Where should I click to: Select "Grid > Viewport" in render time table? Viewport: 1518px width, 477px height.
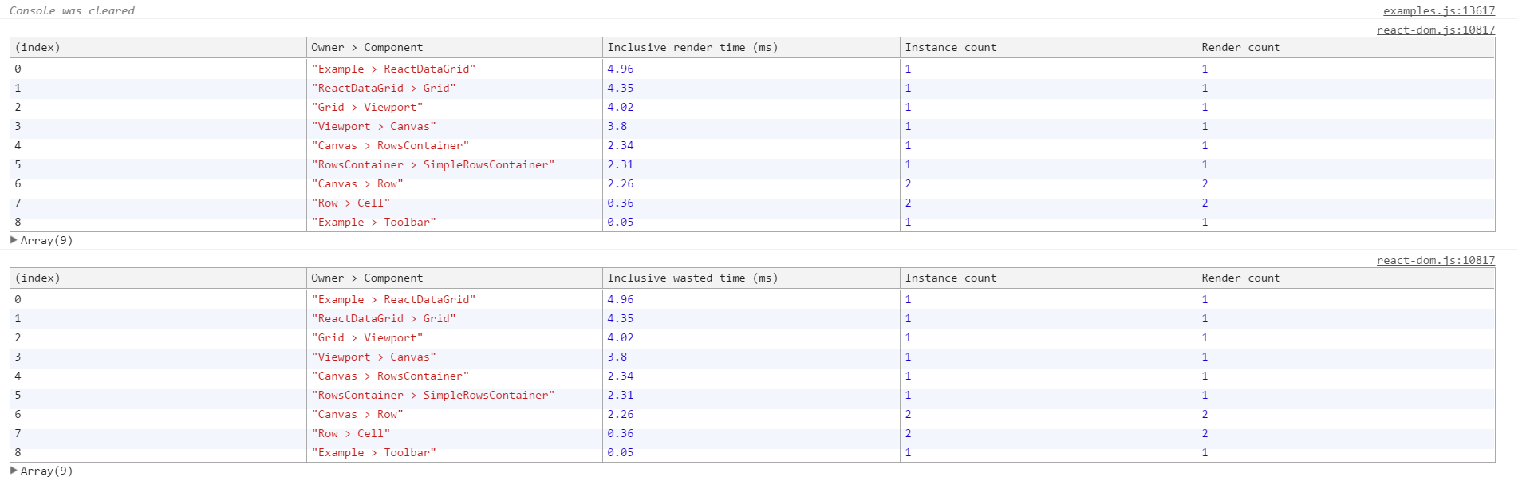[x=367, y=107]
